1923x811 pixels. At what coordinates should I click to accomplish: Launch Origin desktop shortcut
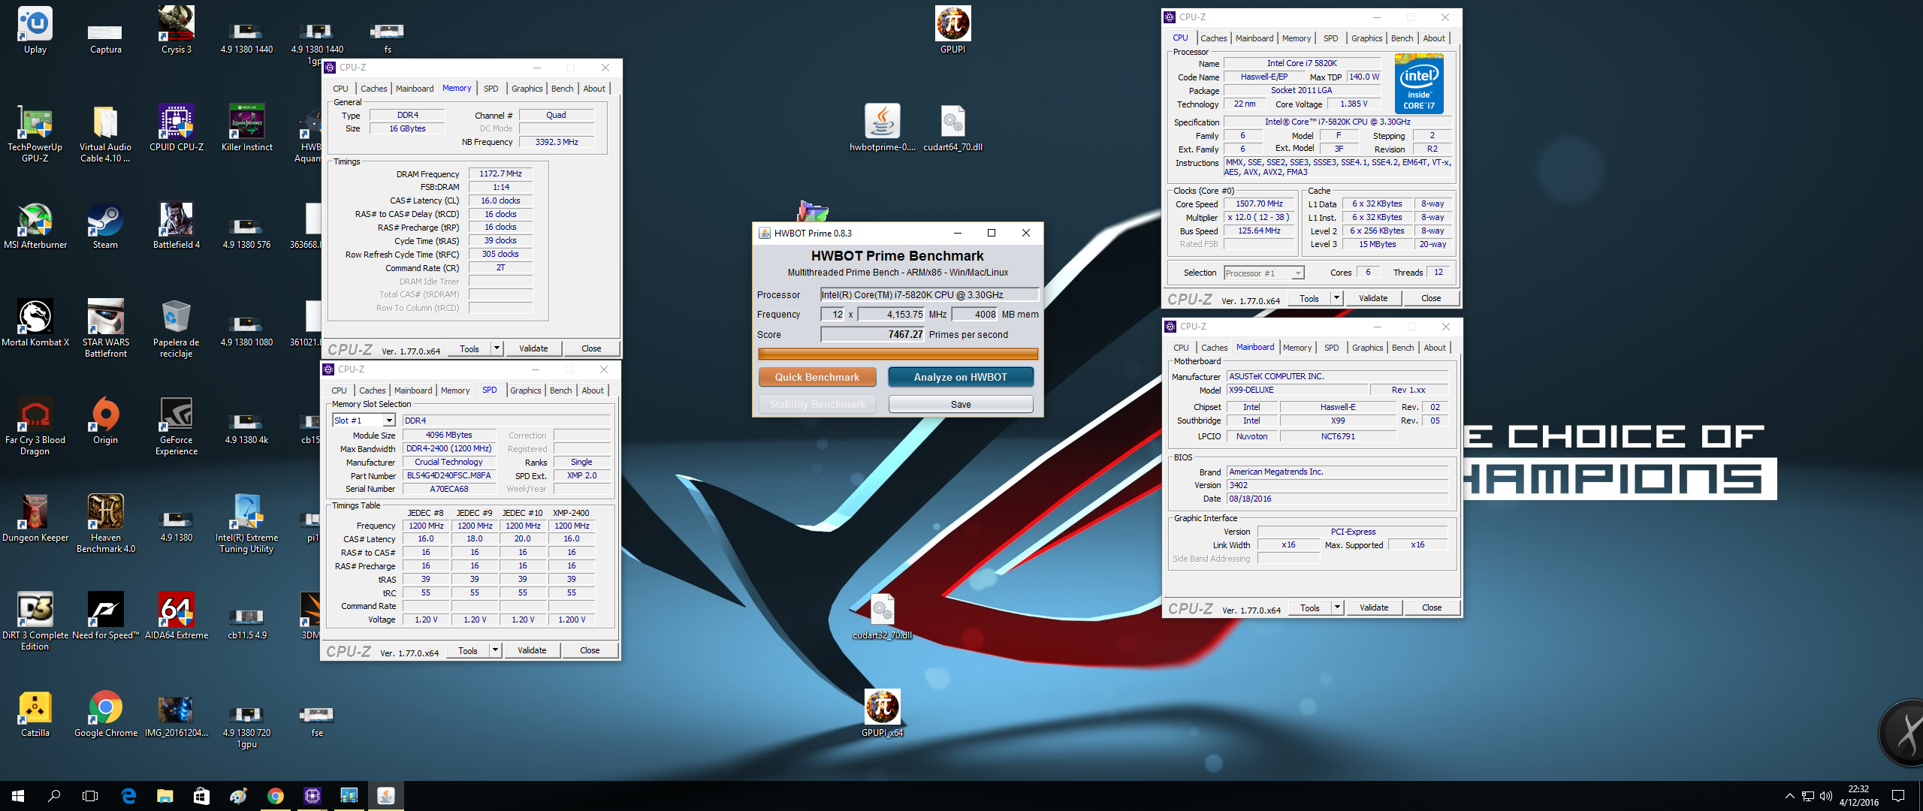tap(105, 421)
